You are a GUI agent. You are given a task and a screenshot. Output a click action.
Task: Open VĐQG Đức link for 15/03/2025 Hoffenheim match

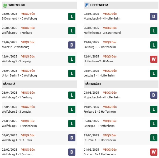(110, 135)
